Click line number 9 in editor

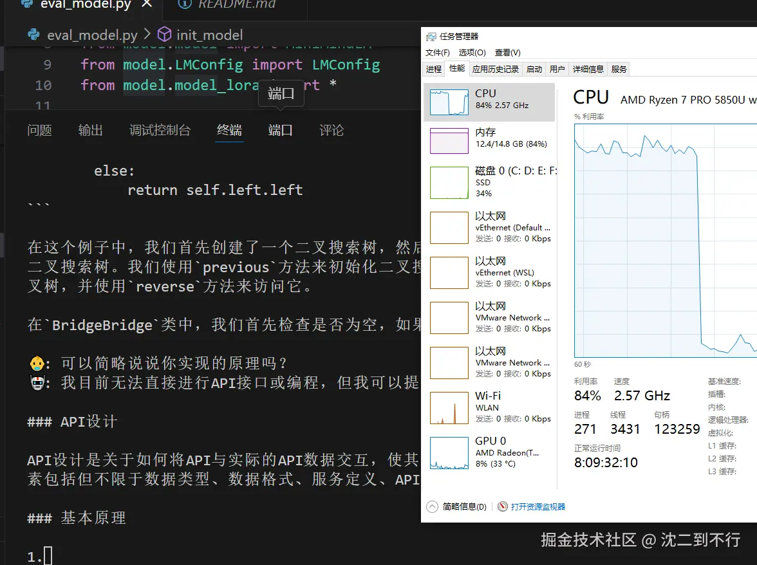(x=48, y=64)
